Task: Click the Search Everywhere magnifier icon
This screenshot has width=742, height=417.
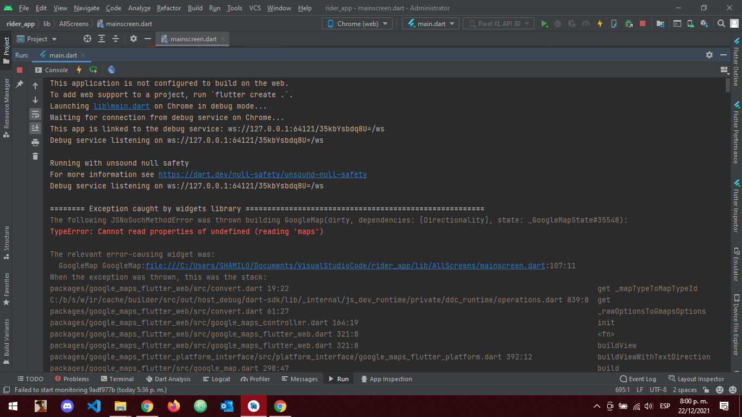Action: pyautogui.click(x=721, y=24)
